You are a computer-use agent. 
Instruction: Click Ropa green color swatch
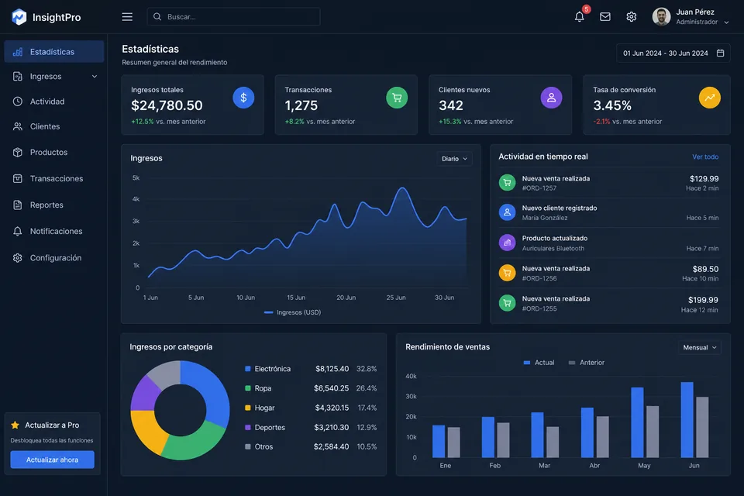click(248, 388)
